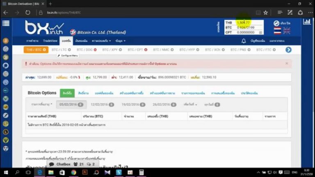This screenshot has height=177, width=315.
Task: Switch language with the UK flag
Action: 287,31
